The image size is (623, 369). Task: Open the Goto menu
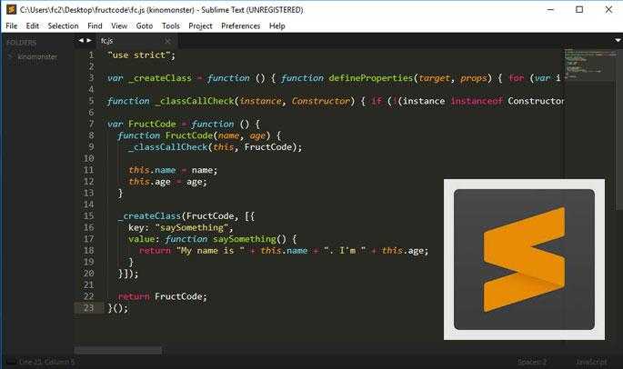pyautogui.click(x=144, y=25)
